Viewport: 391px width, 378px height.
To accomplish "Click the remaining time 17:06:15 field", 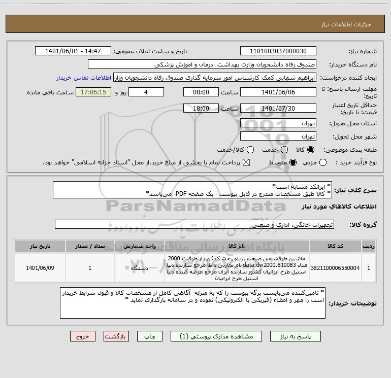I will 93,92.
